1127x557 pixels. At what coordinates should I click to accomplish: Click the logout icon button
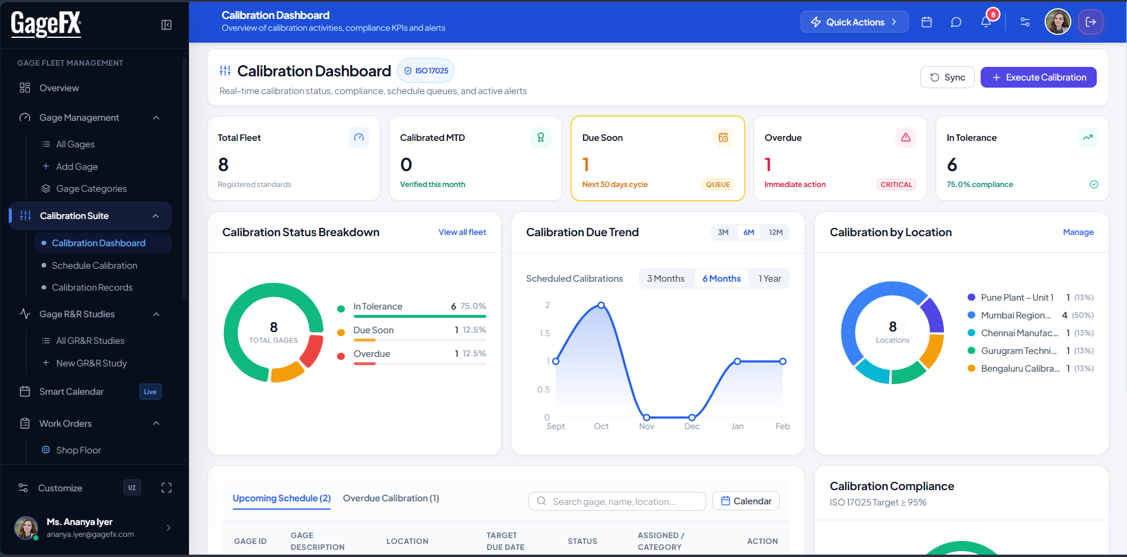pos(1091,22)
